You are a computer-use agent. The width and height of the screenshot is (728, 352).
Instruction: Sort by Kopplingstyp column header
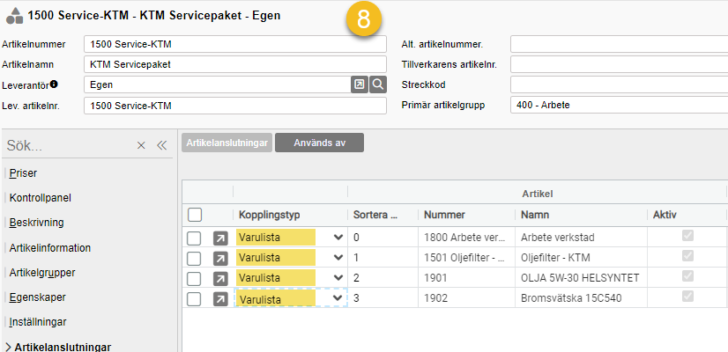coord(270,215)
